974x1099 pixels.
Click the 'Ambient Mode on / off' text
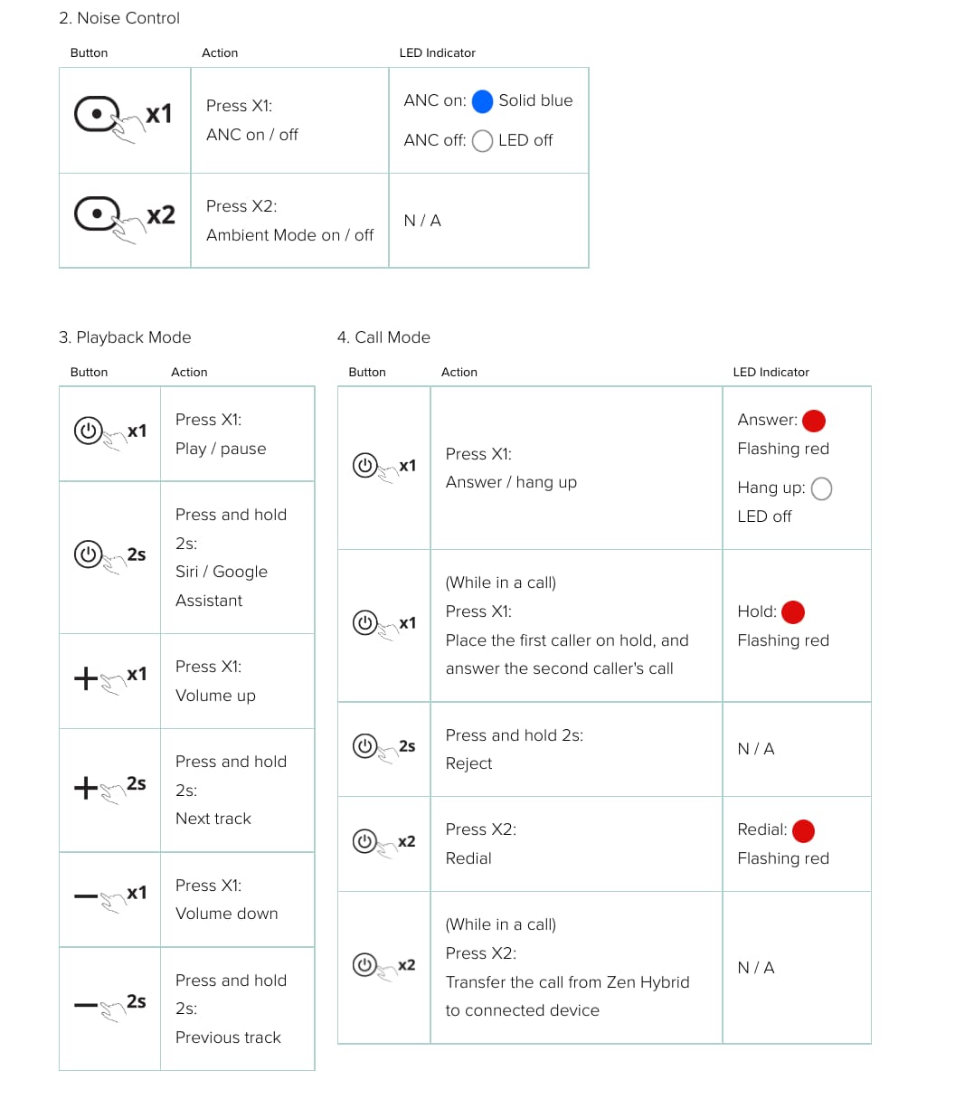pos(289,235)
